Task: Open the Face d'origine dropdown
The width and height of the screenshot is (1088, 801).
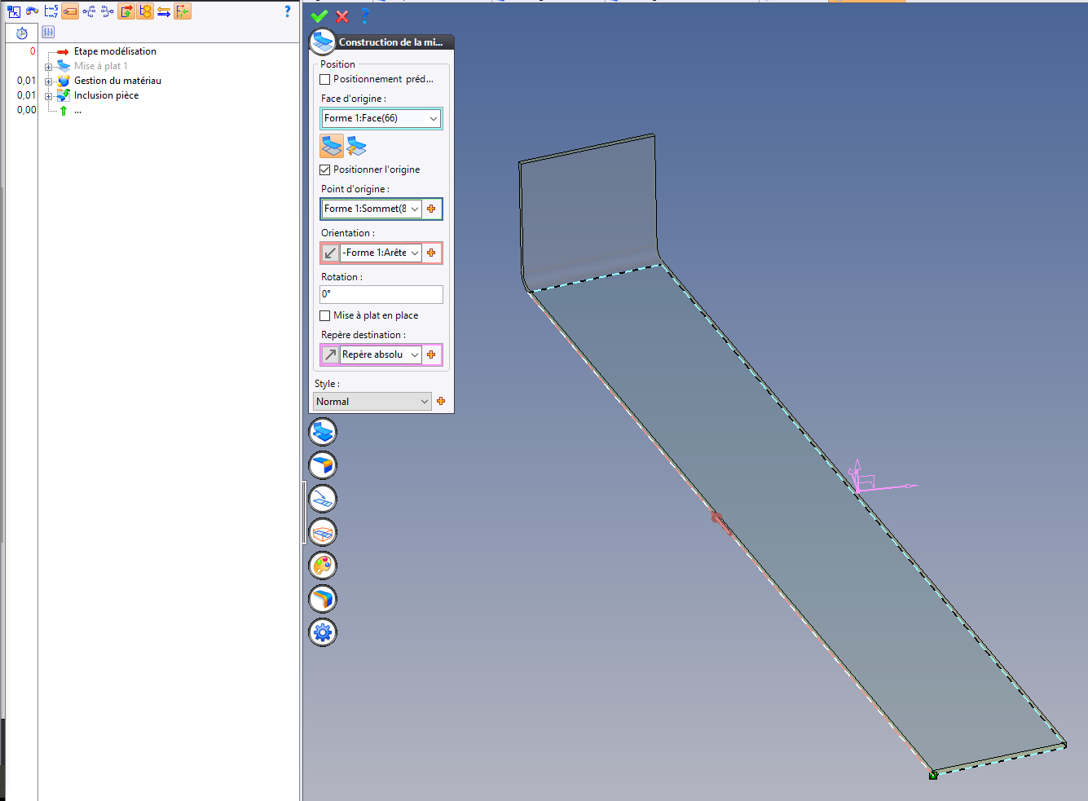Action: 433,119
